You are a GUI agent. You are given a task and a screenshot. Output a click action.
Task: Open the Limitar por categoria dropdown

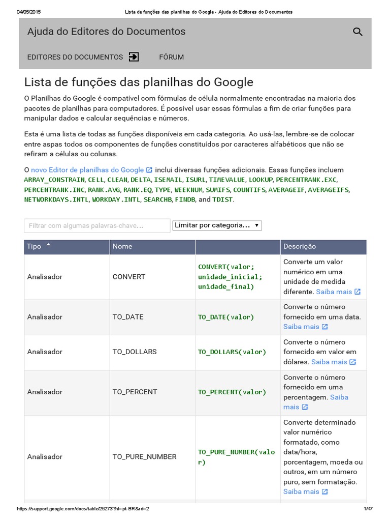217,225
